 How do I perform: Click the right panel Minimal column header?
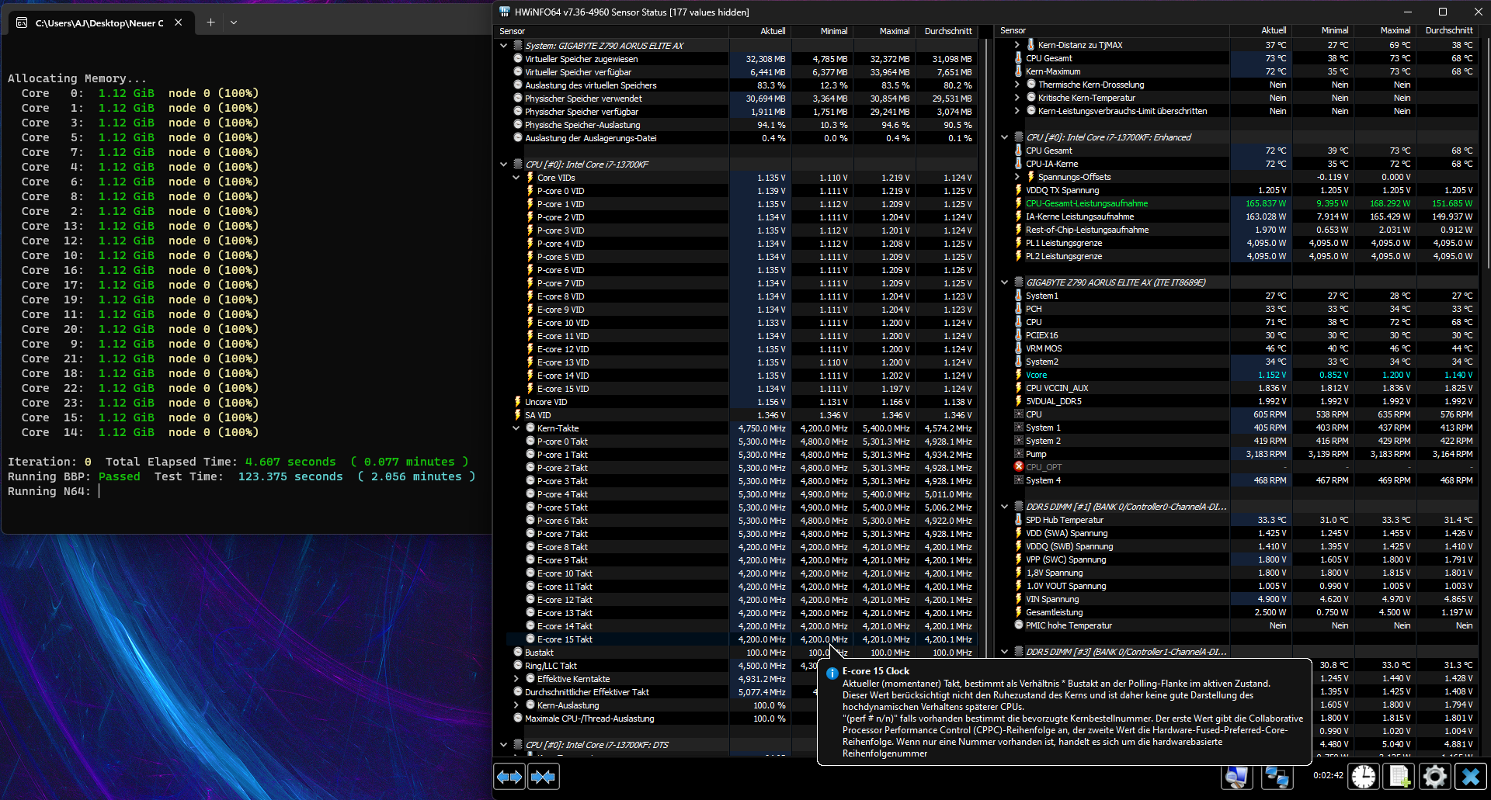(x=1322, y=30)
